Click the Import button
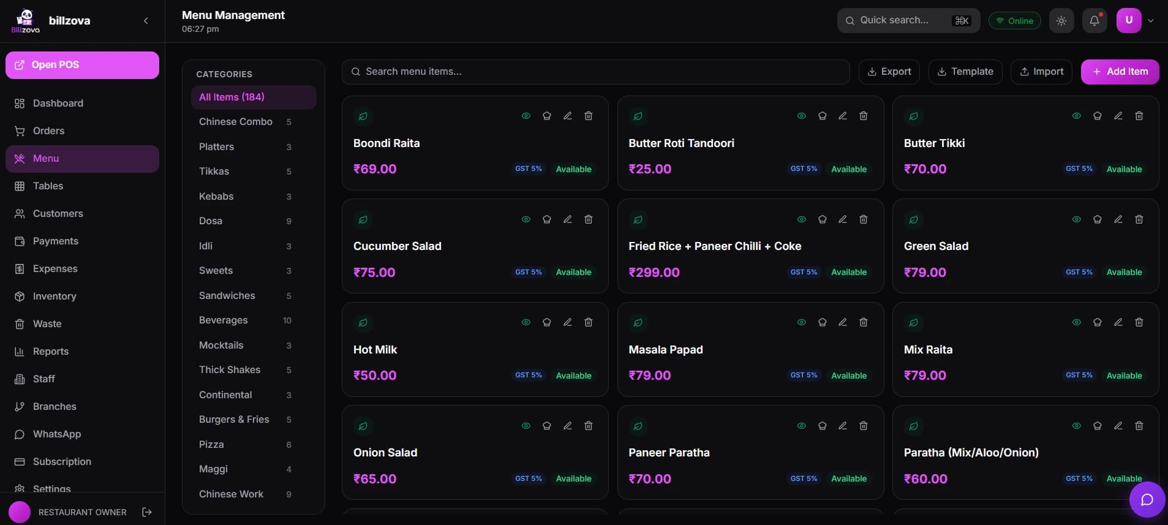 [x=1041, y=72]
